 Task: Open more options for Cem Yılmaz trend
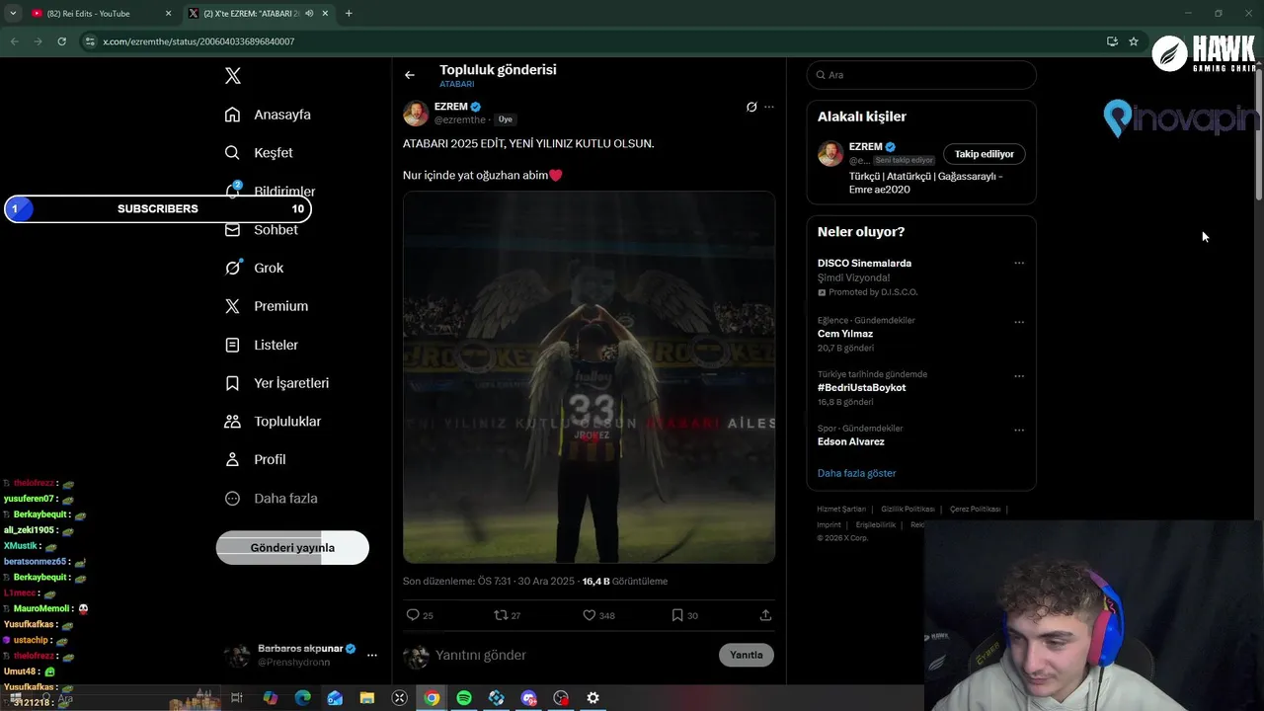[1019, 322]
